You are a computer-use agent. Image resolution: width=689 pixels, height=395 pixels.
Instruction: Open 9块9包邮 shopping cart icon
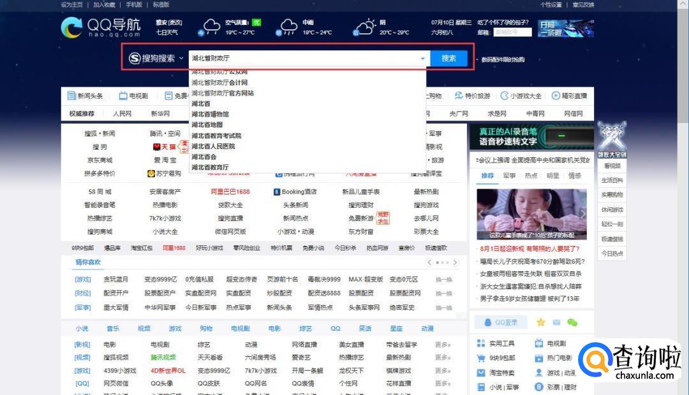(x=481, y=358)
